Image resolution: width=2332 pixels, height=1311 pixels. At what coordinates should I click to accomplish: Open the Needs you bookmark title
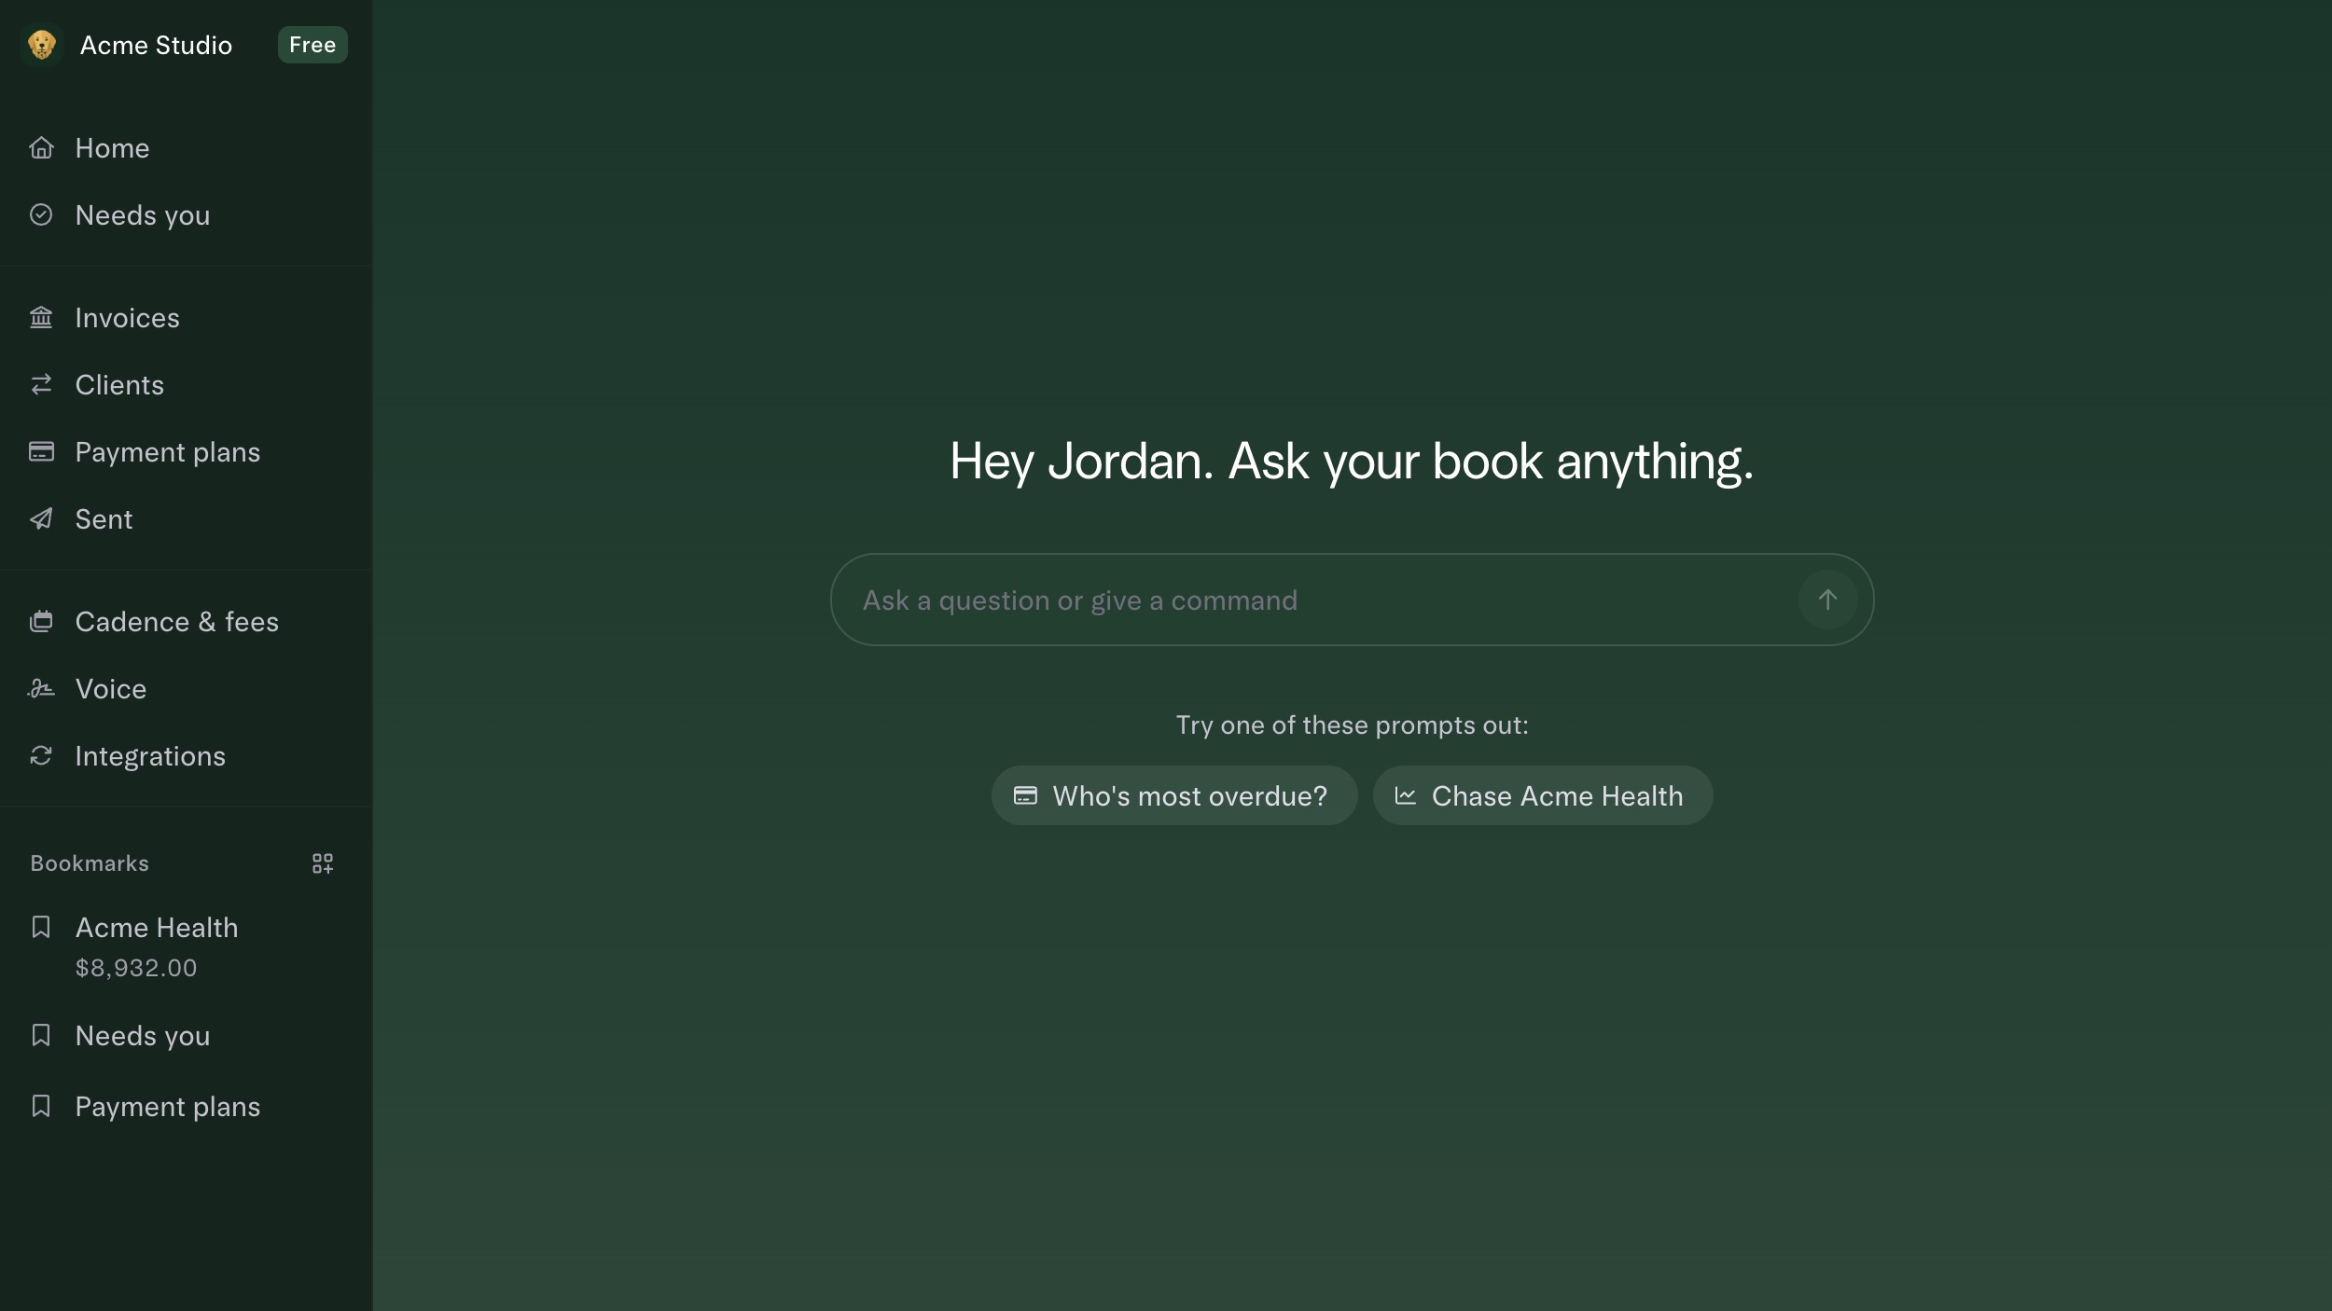143,1036
